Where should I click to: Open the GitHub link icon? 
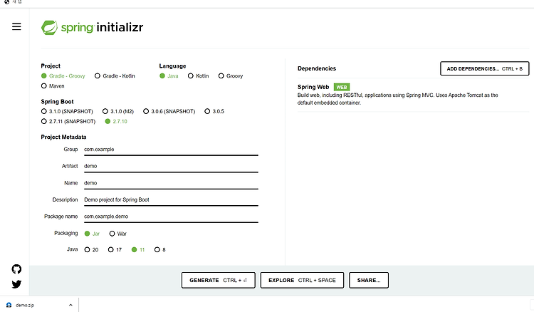[x=16, y=269]
